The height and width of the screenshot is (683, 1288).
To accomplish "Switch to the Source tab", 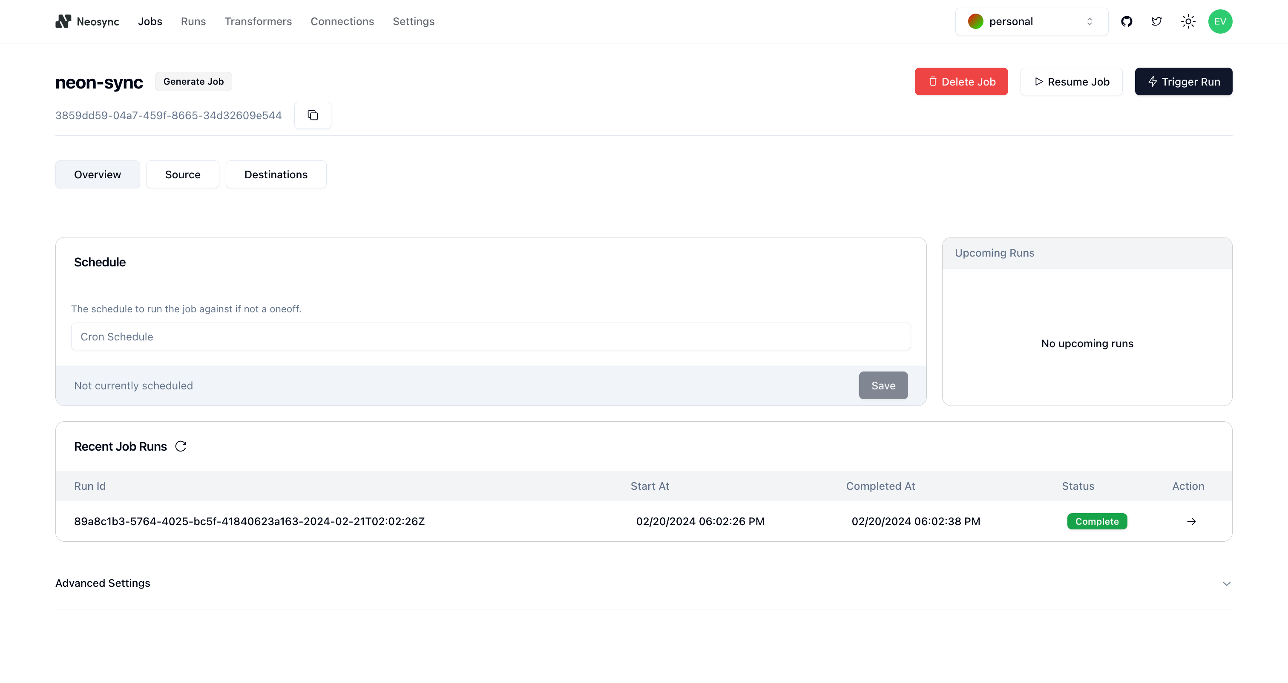I will tap(182, 174).
